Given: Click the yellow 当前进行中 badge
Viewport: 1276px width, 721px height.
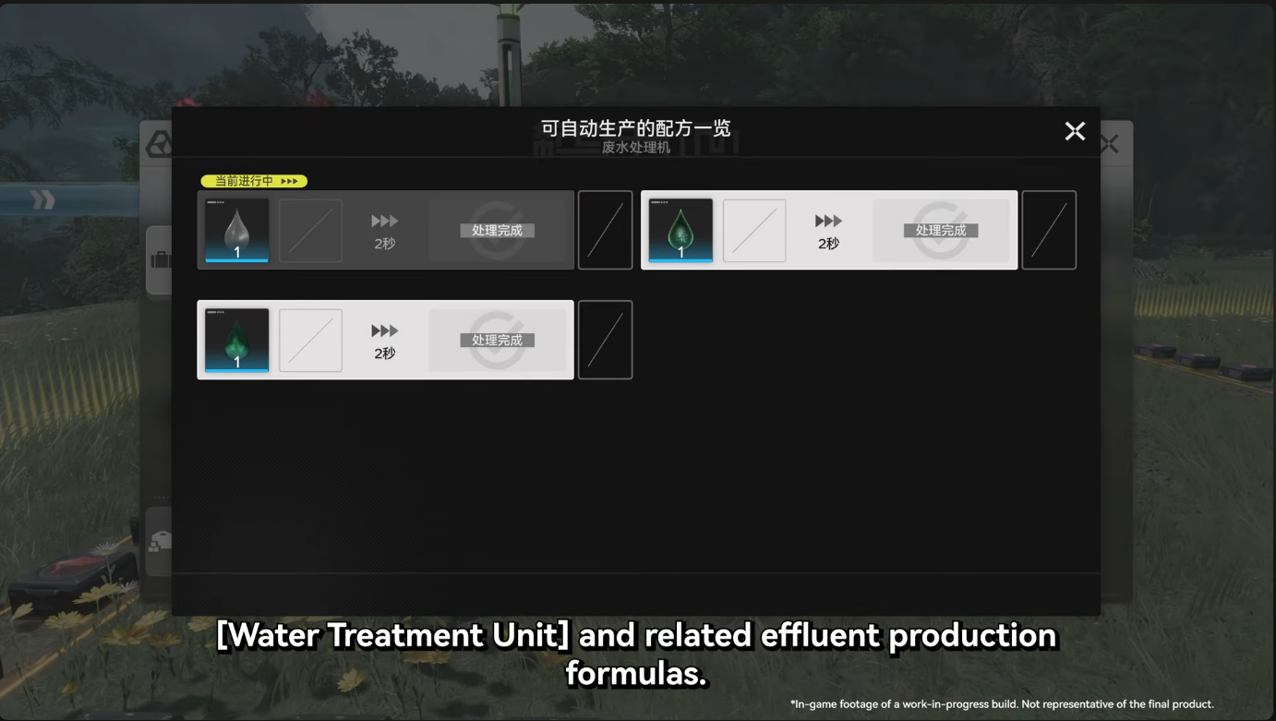Looking at the screenshot, I should (254, 181).
